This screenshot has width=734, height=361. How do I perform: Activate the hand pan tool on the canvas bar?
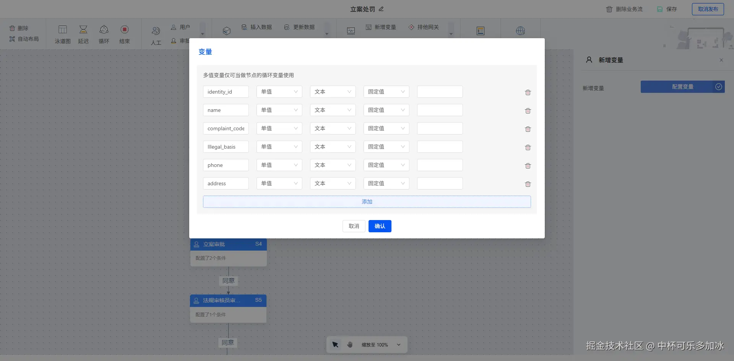(x=350, y=345)
